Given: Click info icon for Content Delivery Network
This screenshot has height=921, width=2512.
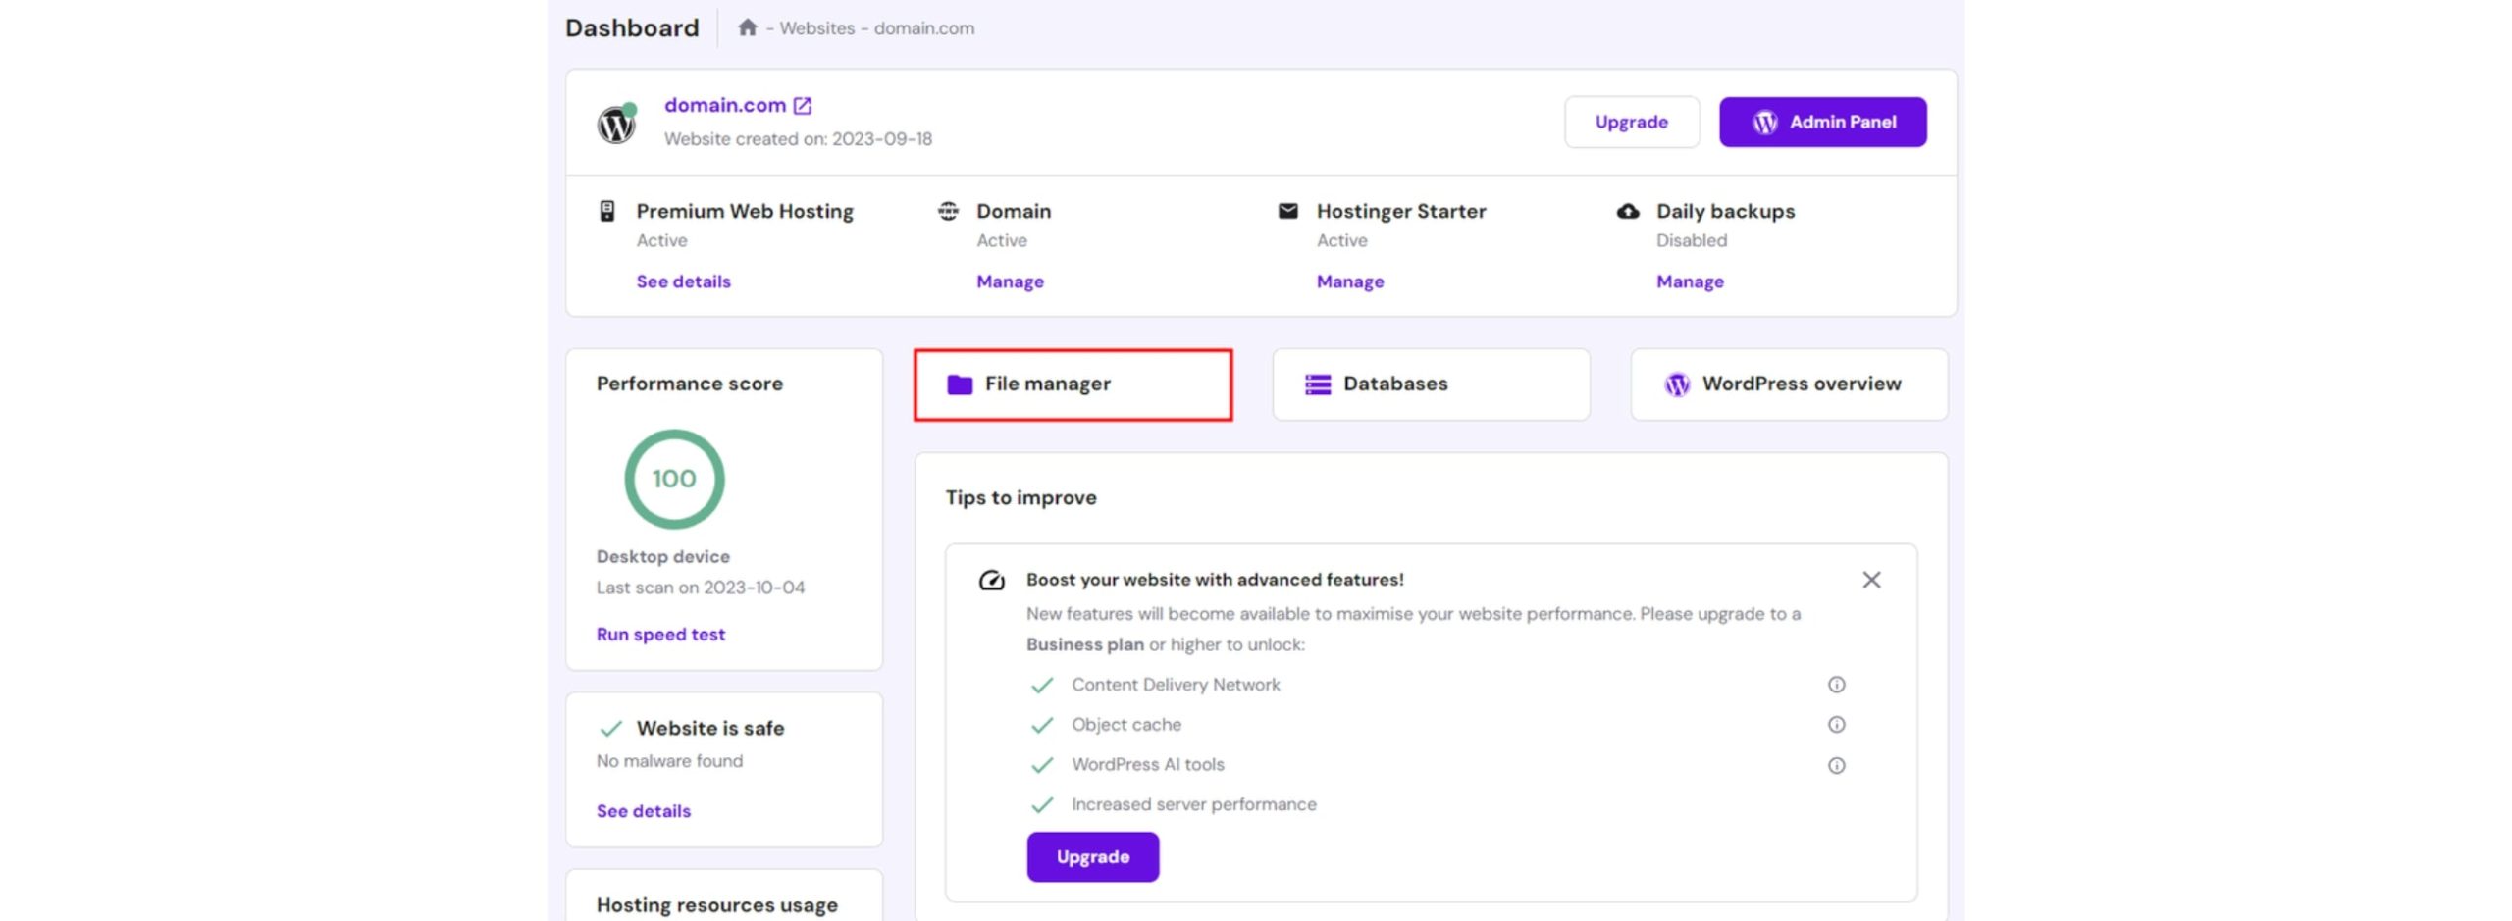Looking at the screenshot, I should click(1836, 685).
